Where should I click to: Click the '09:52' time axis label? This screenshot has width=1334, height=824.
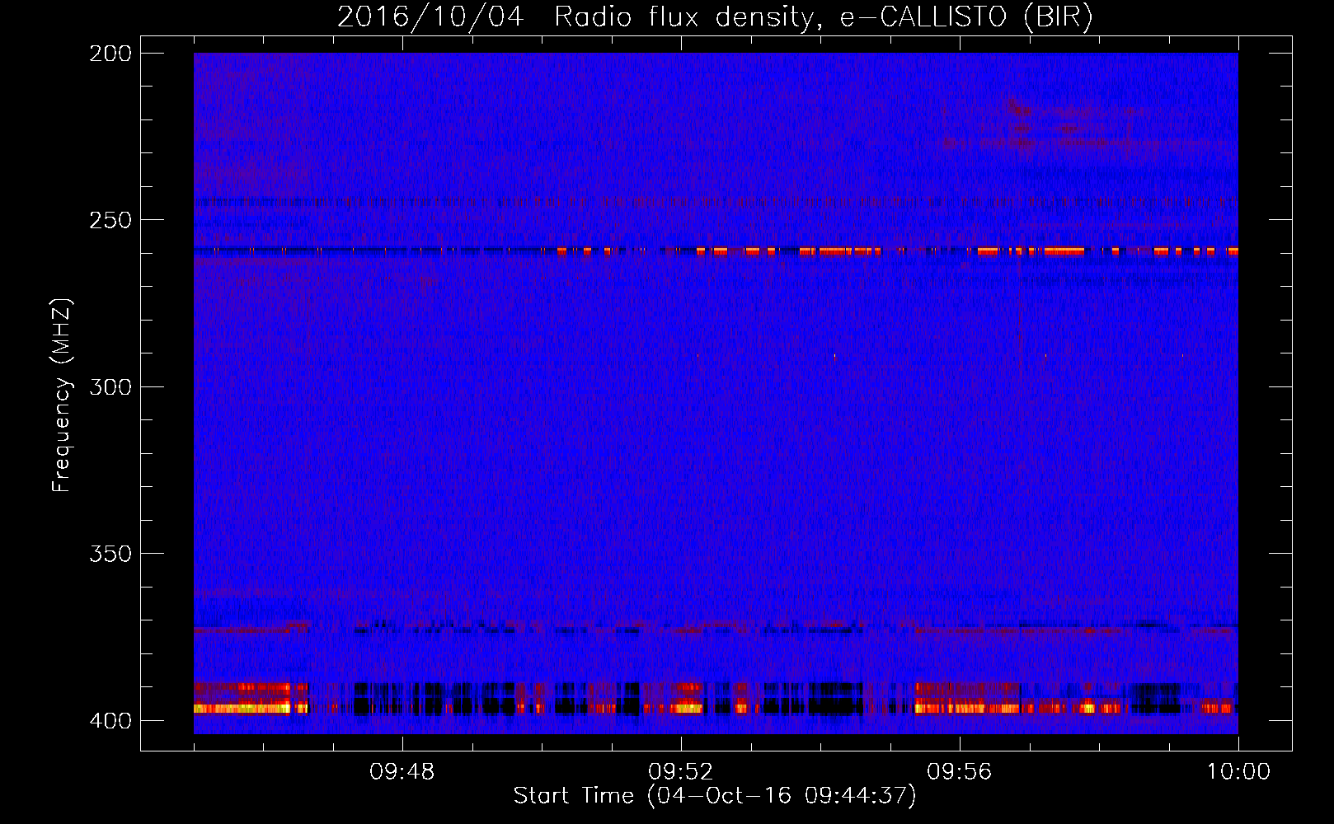[681, 772]
